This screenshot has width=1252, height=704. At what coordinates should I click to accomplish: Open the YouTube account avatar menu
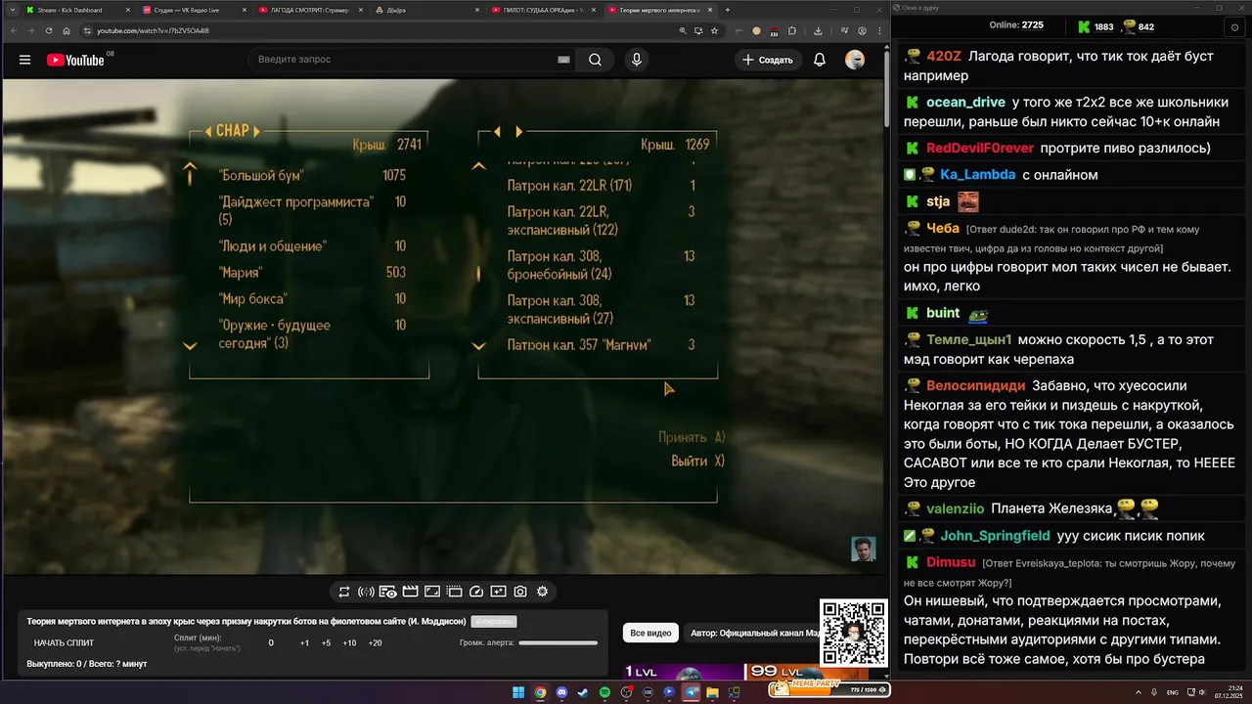(855, 60)
